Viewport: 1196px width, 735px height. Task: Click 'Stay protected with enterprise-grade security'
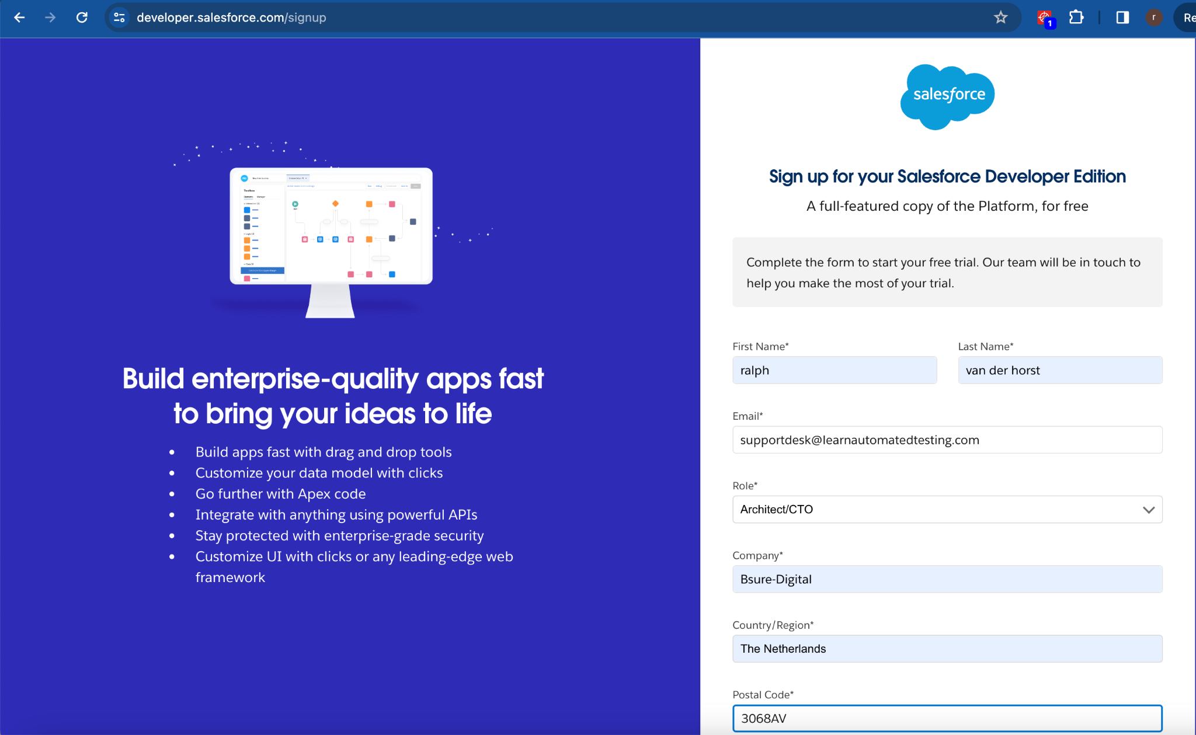339,536
